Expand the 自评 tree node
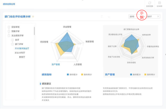Screen dimensions: 166x109 [13, 40]
